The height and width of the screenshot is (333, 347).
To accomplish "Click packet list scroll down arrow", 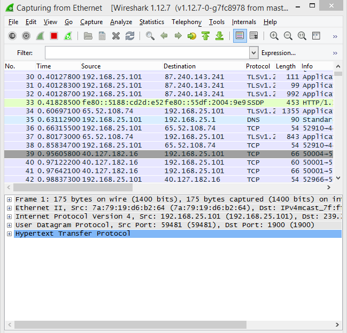I will tap(338, 178).
